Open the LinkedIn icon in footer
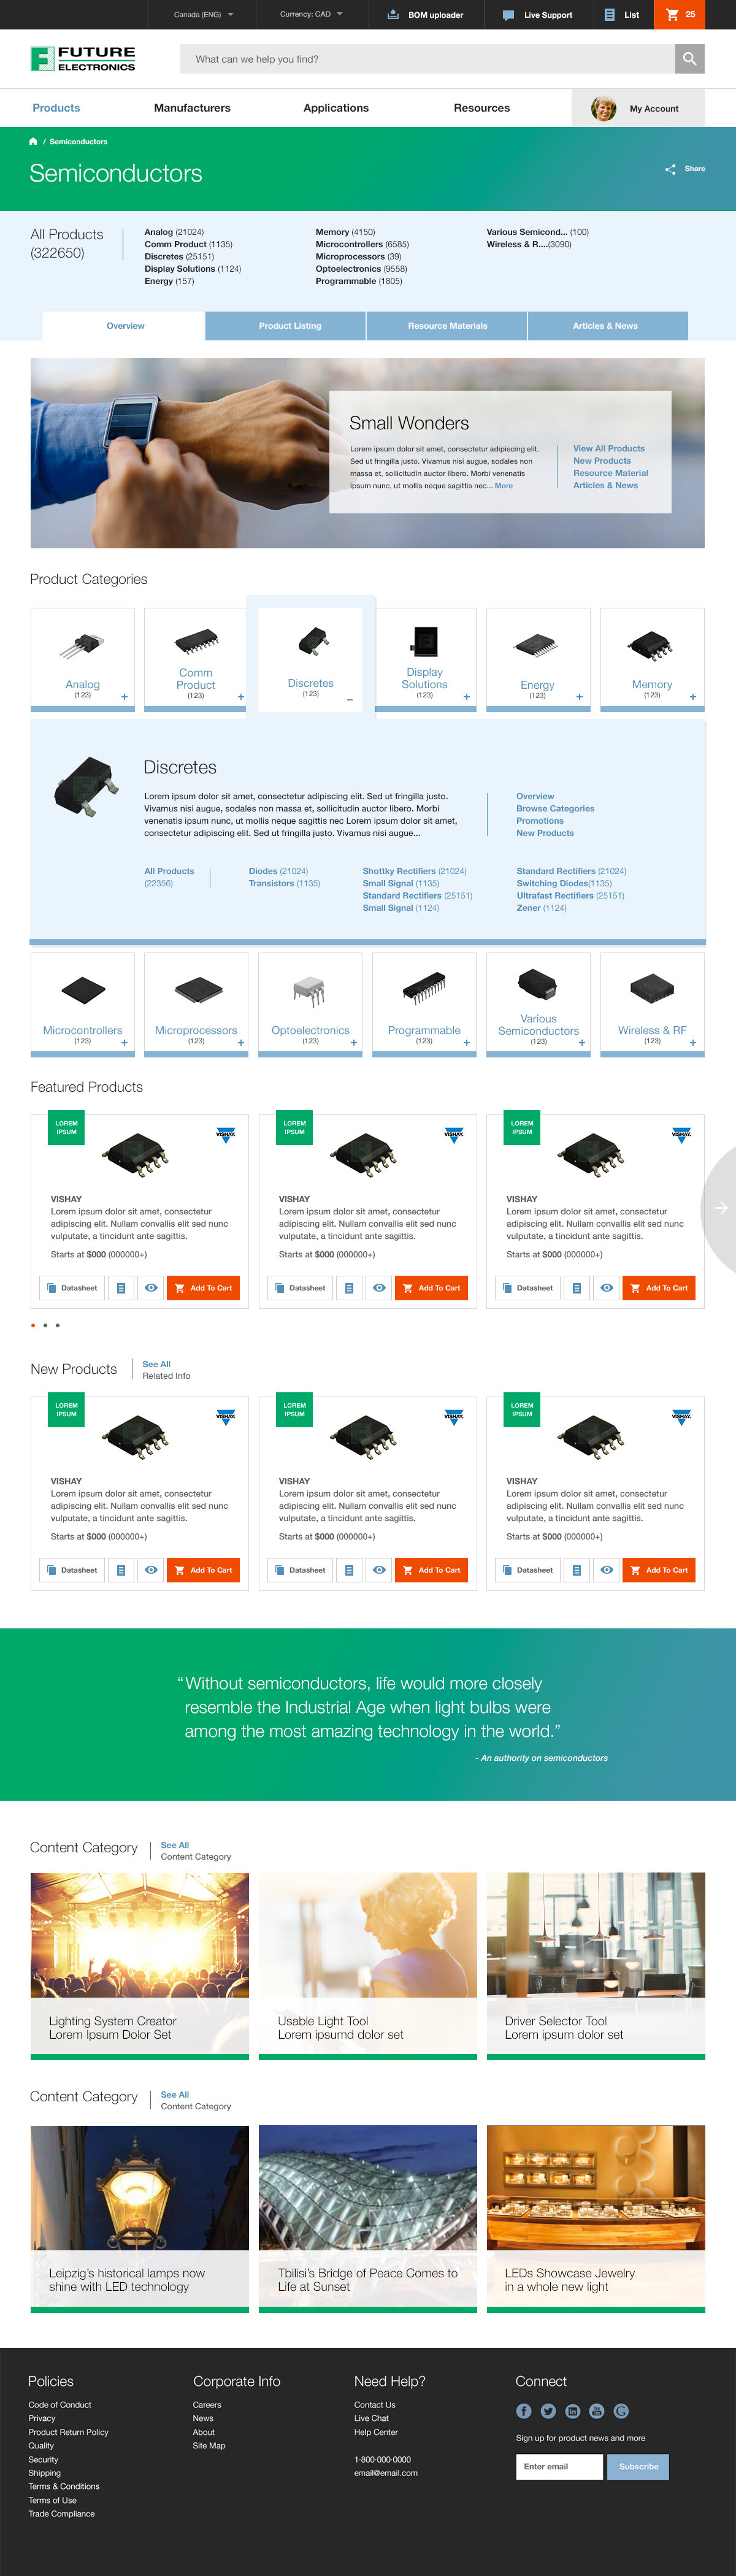Screen dimensions: 736x2576 coord(572,2411)
